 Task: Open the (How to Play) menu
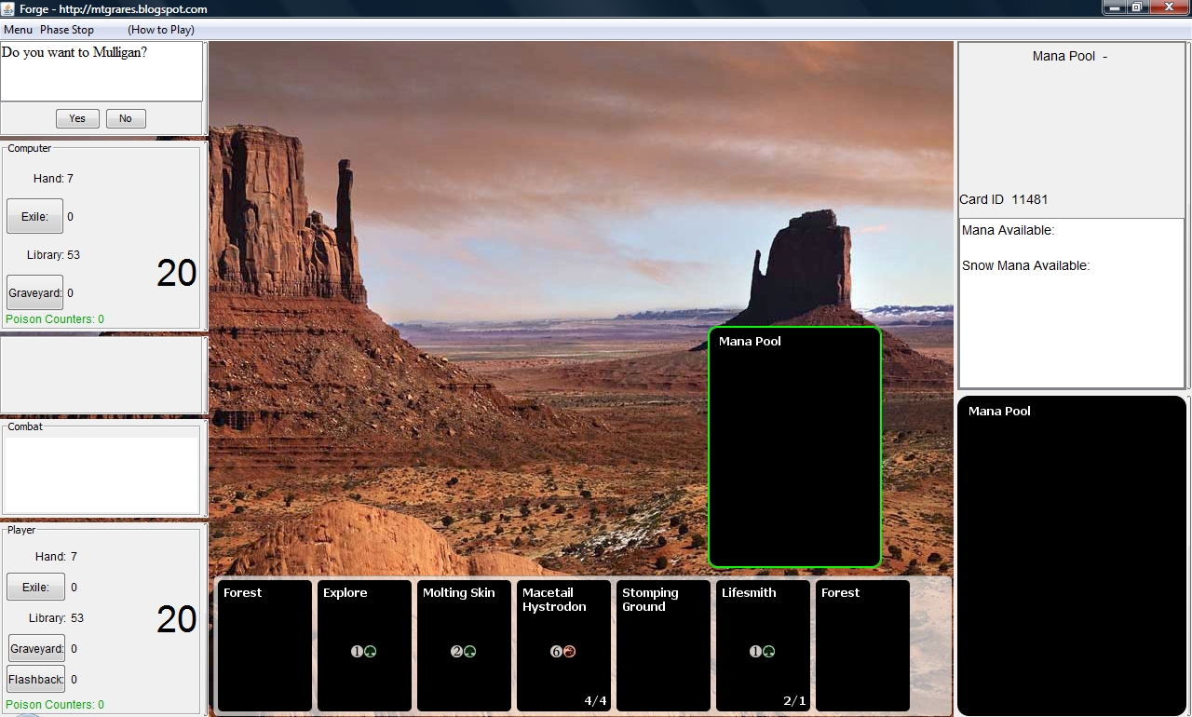(x=161, y=30)
